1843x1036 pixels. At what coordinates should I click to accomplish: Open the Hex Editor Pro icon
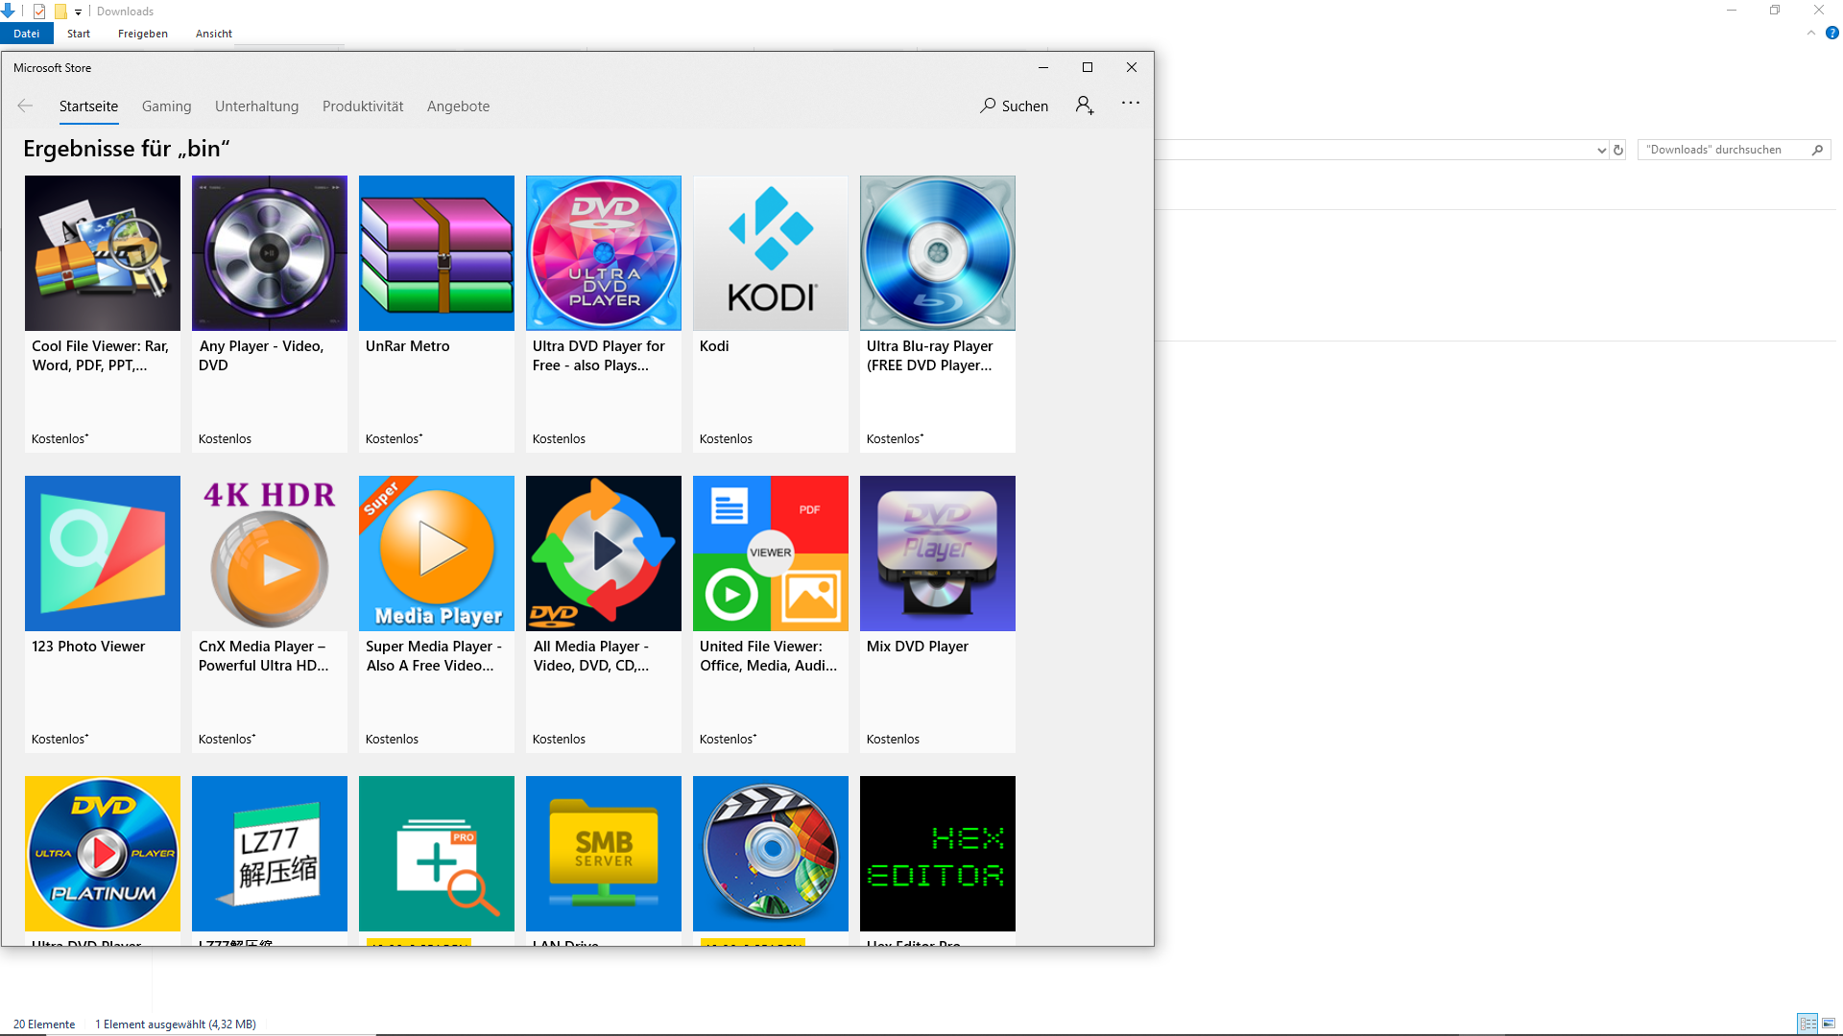pyautogui.click(x=937, y=853)
